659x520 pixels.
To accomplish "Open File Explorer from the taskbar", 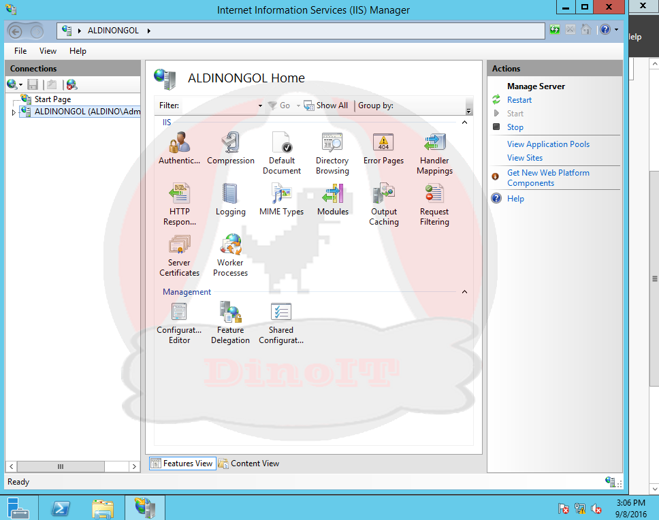I will coord(103,508).
